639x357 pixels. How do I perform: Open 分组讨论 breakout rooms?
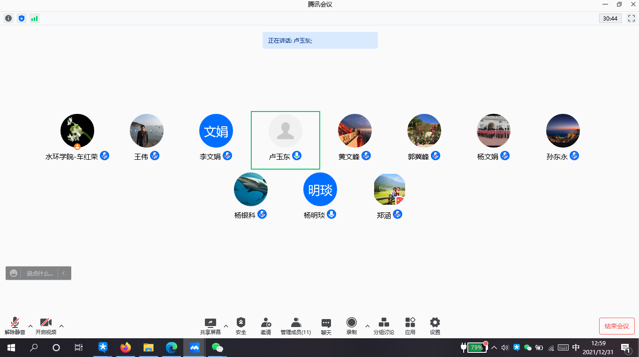coord(383,326)
